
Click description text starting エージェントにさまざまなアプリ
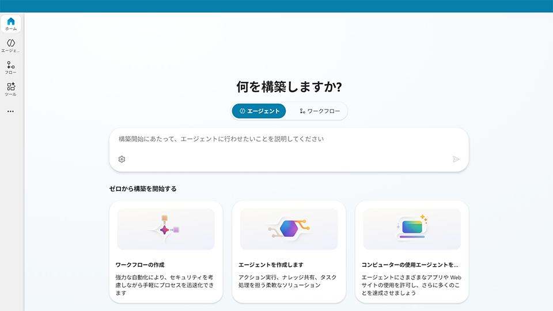pos(411,285)
